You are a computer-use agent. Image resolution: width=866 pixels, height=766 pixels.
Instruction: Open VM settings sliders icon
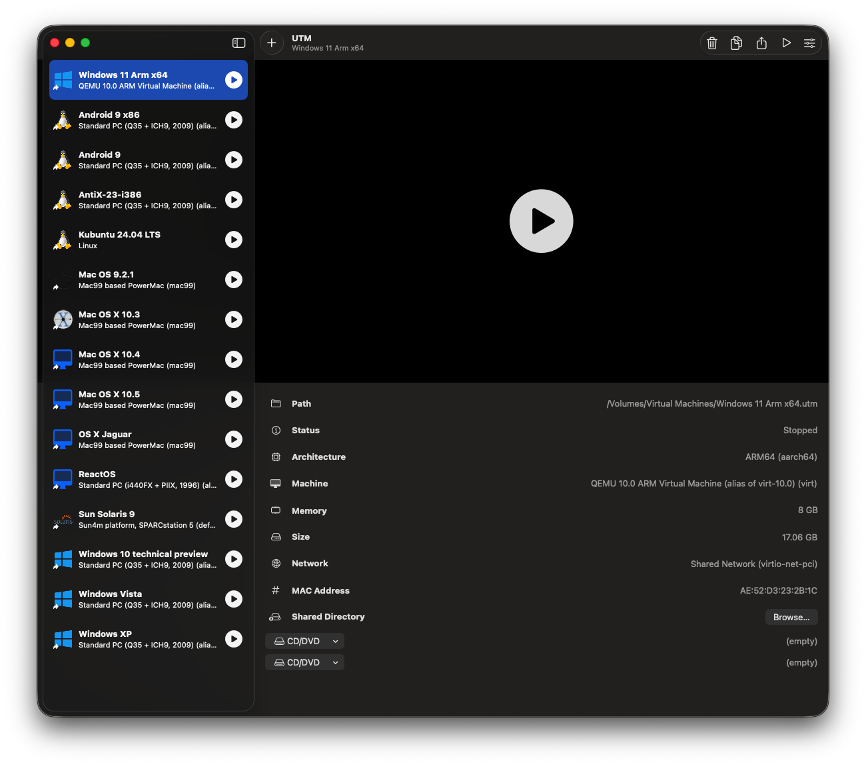(x=809, y=43)
